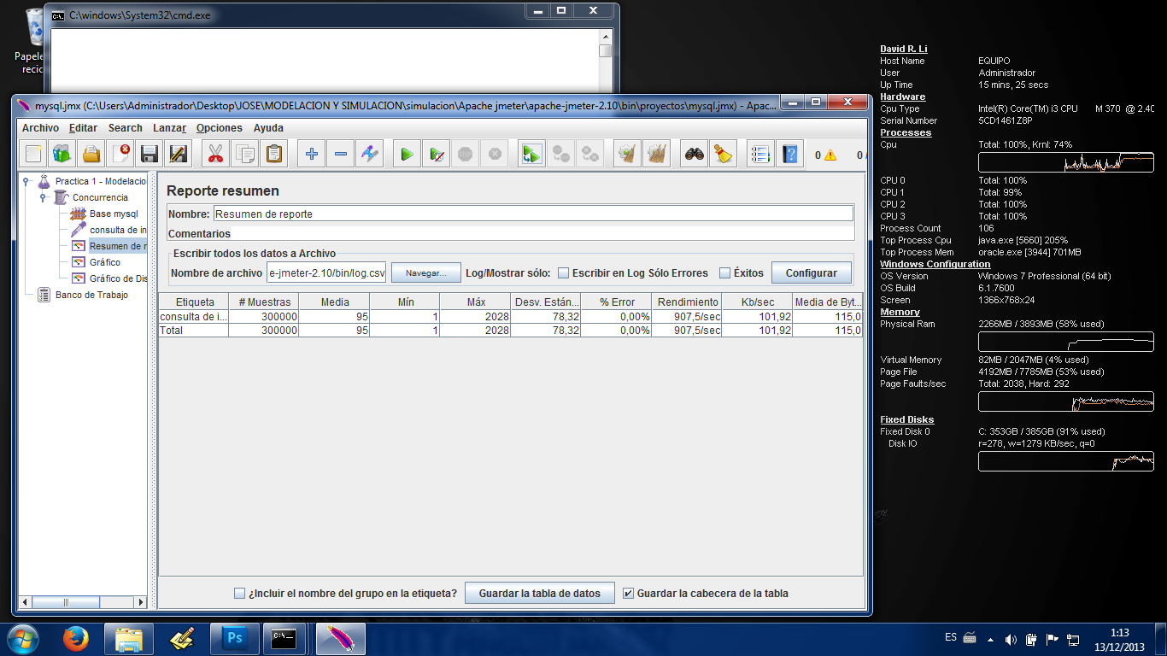Save the test plan with floppy icon
The width and height of the screenshot is (1167, 656).
150,155
